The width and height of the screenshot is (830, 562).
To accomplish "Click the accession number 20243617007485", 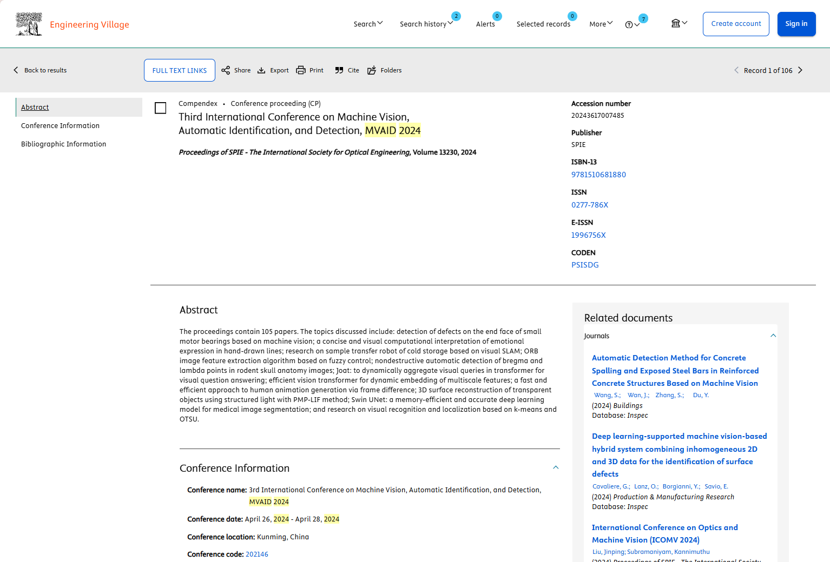I will pos(597,115).
